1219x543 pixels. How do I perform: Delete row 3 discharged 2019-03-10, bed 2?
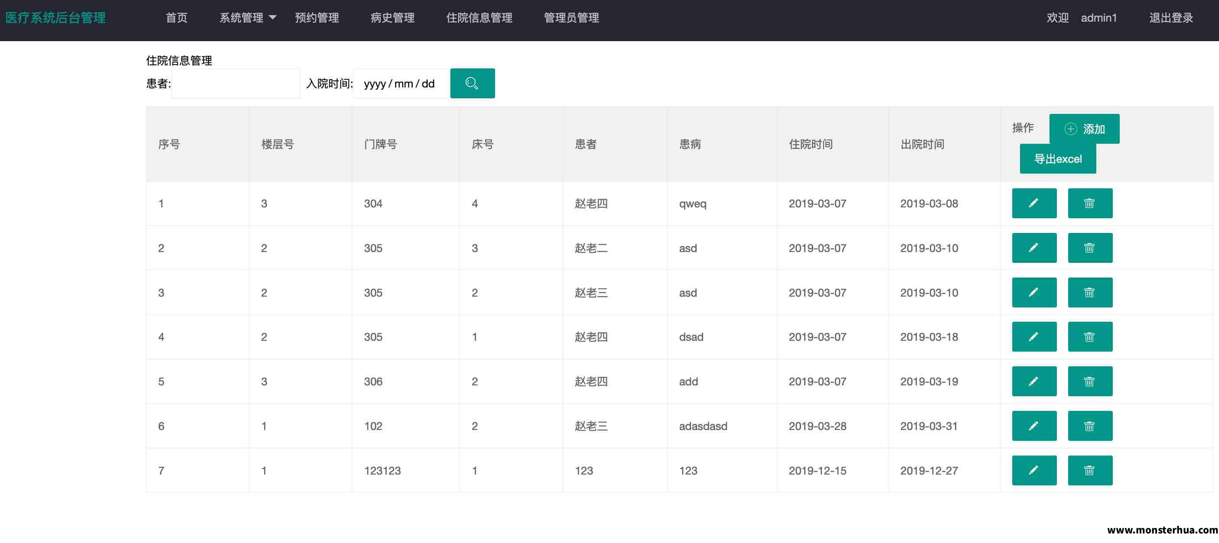pyautogui.click(x=1090, y=293)
